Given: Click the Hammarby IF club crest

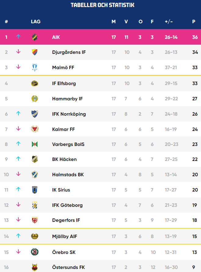Looking at the screenshot, I should tap(35, 99).
